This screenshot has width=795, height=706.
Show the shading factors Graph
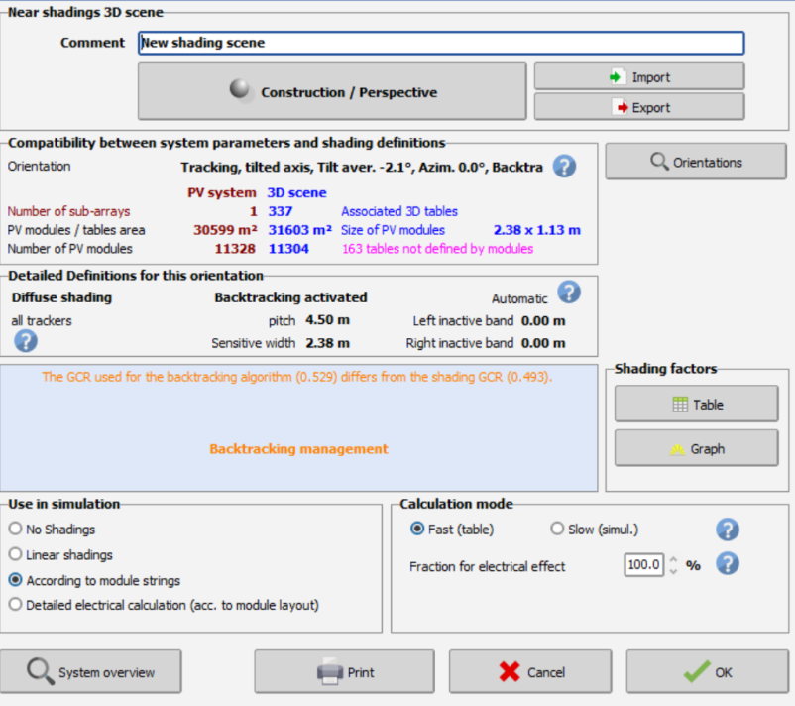(x=696, y=449)
